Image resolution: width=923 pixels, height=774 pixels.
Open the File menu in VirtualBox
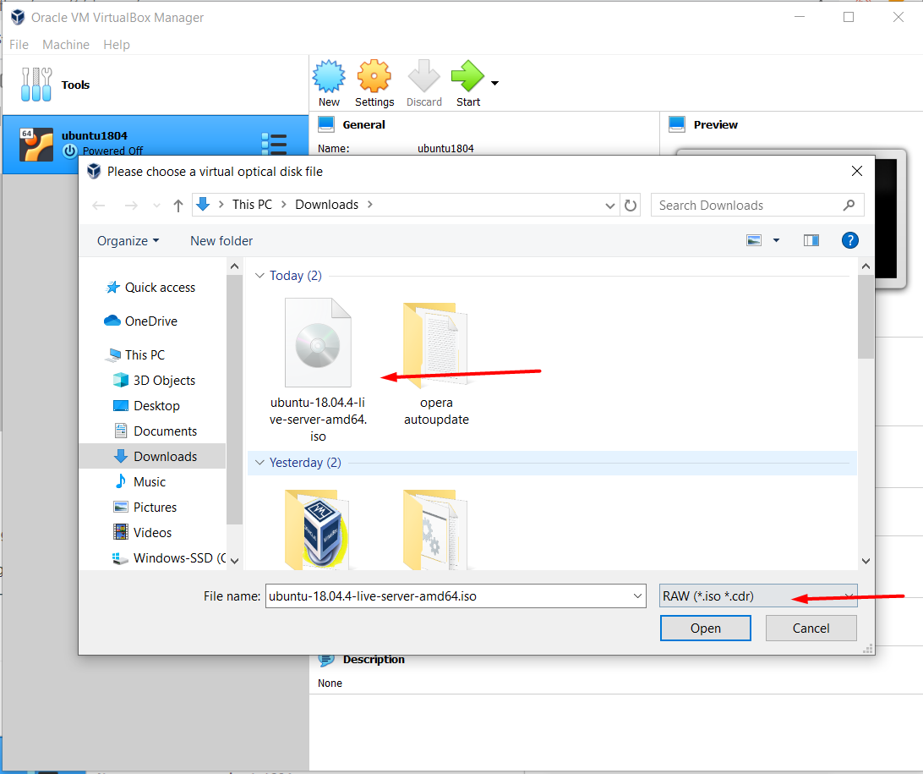[19, 45]
